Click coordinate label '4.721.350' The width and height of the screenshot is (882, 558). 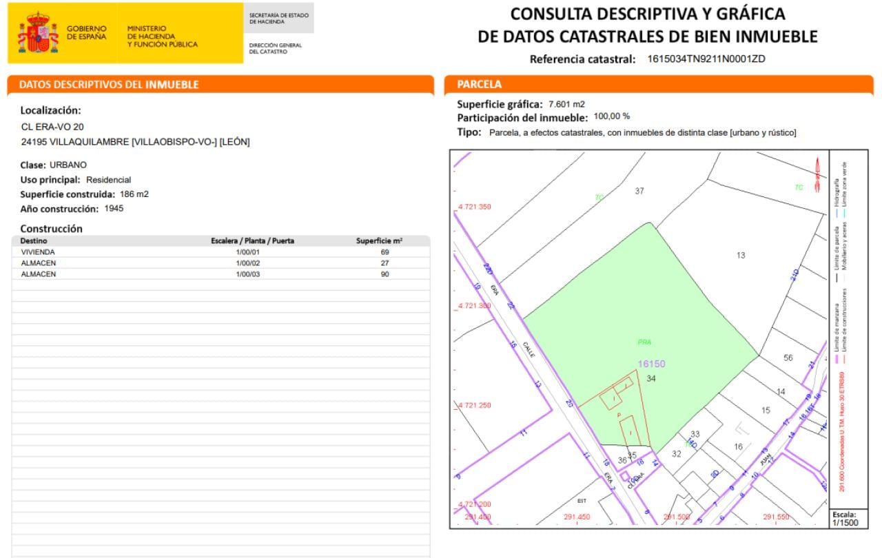click(475, 207)
